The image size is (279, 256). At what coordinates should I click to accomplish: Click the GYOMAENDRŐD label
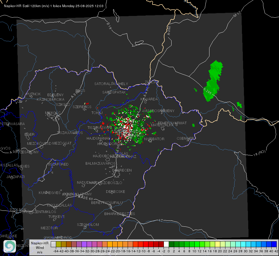click(58, 238)
